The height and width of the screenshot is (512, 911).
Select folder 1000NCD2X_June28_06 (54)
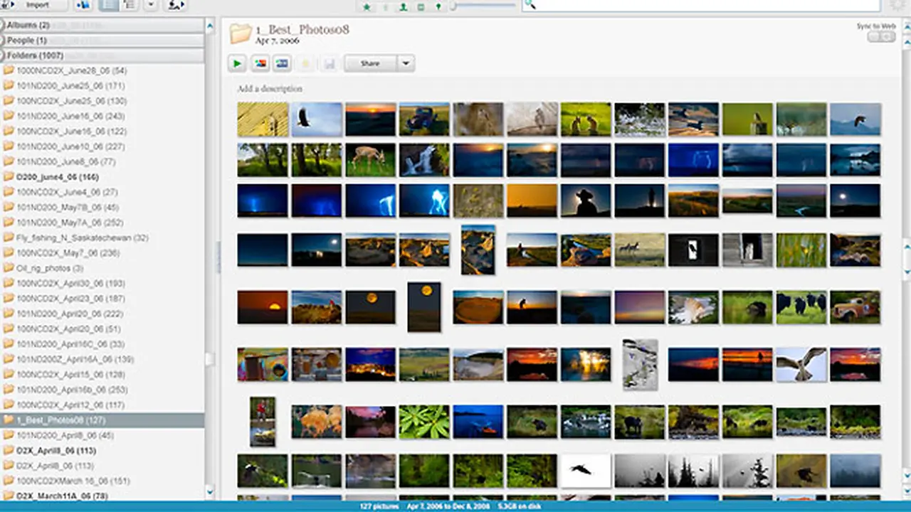point(102,70)
